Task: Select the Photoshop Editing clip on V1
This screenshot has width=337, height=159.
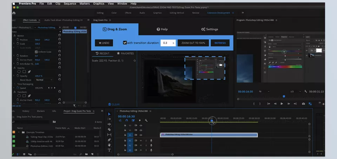Action: pyautogui.click(x=209, y=135)
